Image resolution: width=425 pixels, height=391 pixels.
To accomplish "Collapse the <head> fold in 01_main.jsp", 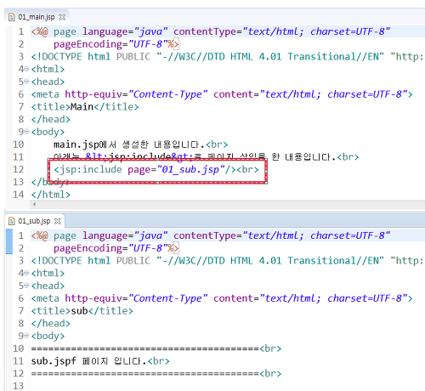I will point(26,82).
